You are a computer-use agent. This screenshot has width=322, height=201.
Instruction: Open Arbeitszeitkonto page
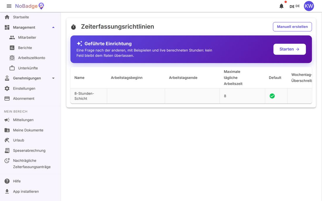coord(32,58)
